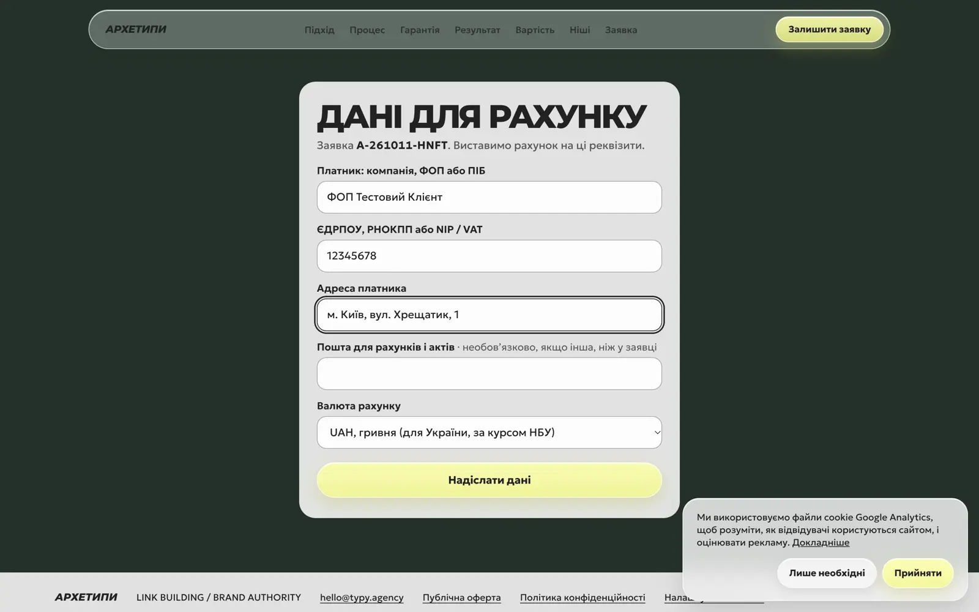Viewport: 979px width, 612px height.
Task: Open the Валюта рахунку currency dropdown
Action: point(489,432)
